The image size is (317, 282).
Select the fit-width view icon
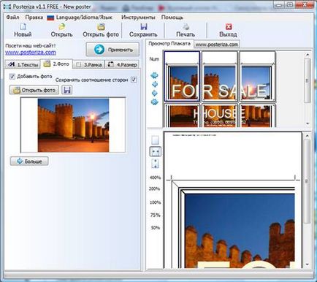pos(155,151)
